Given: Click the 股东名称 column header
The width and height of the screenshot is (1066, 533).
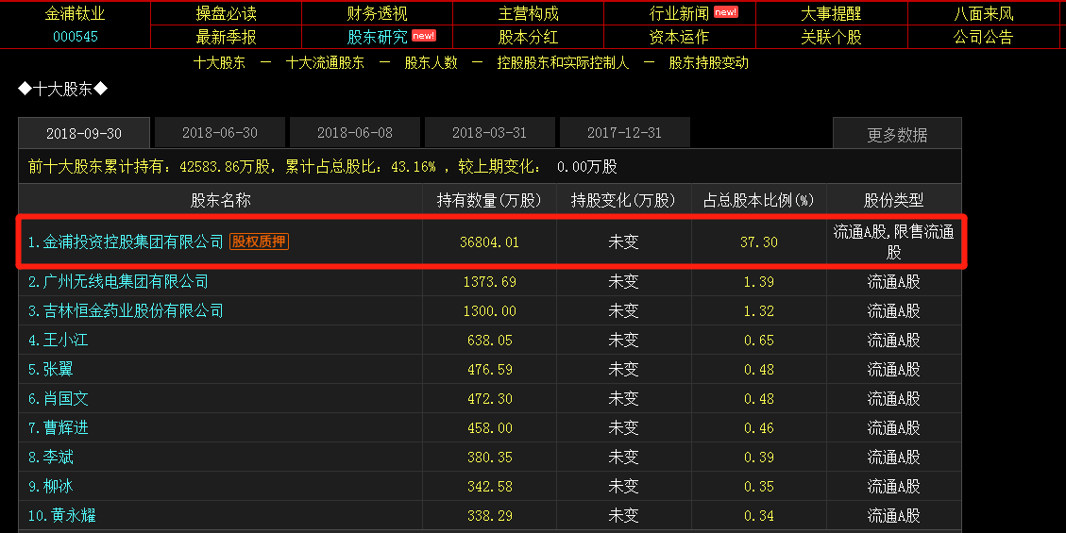Looking at the screenshot, I should pos(220,200).
